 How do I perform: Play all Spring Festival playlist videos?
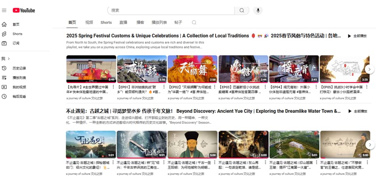coord(357,36)
